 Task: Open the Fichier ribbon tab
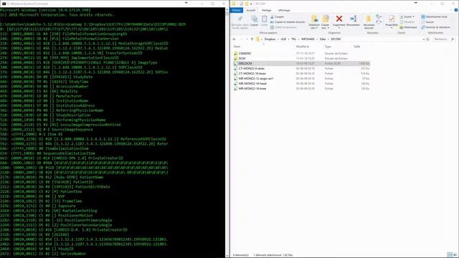coord(236,10)
